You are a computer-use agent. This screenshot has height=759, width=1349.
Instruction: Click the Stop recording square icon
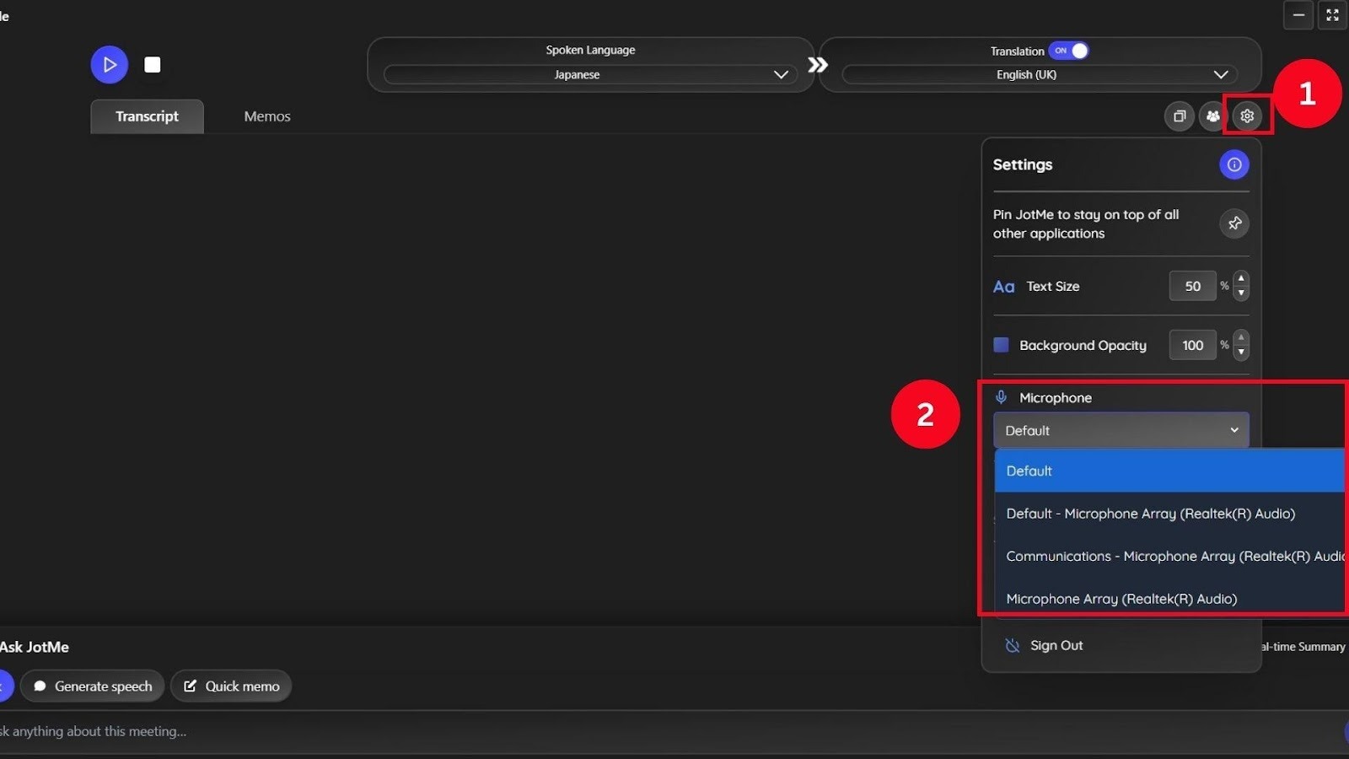click(153, 64)
